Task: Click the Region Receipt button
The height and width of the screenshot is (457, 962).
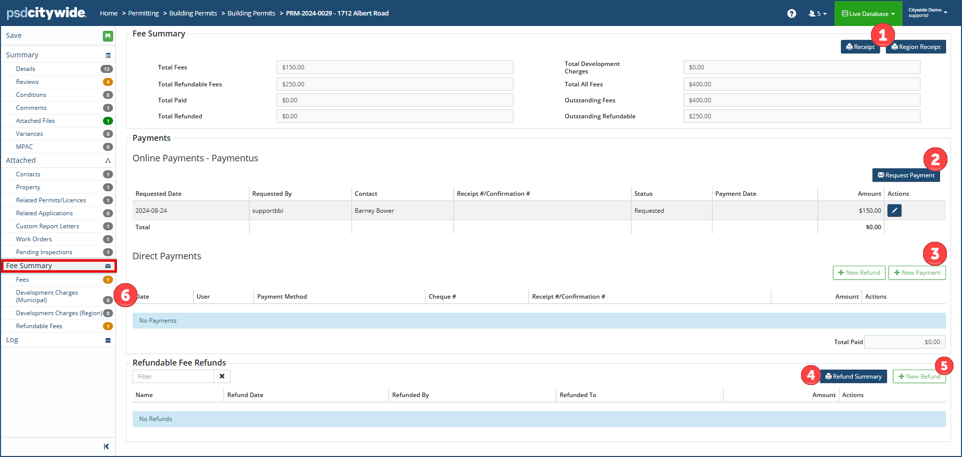Action: pyautogui.click(x=915, y=47)
